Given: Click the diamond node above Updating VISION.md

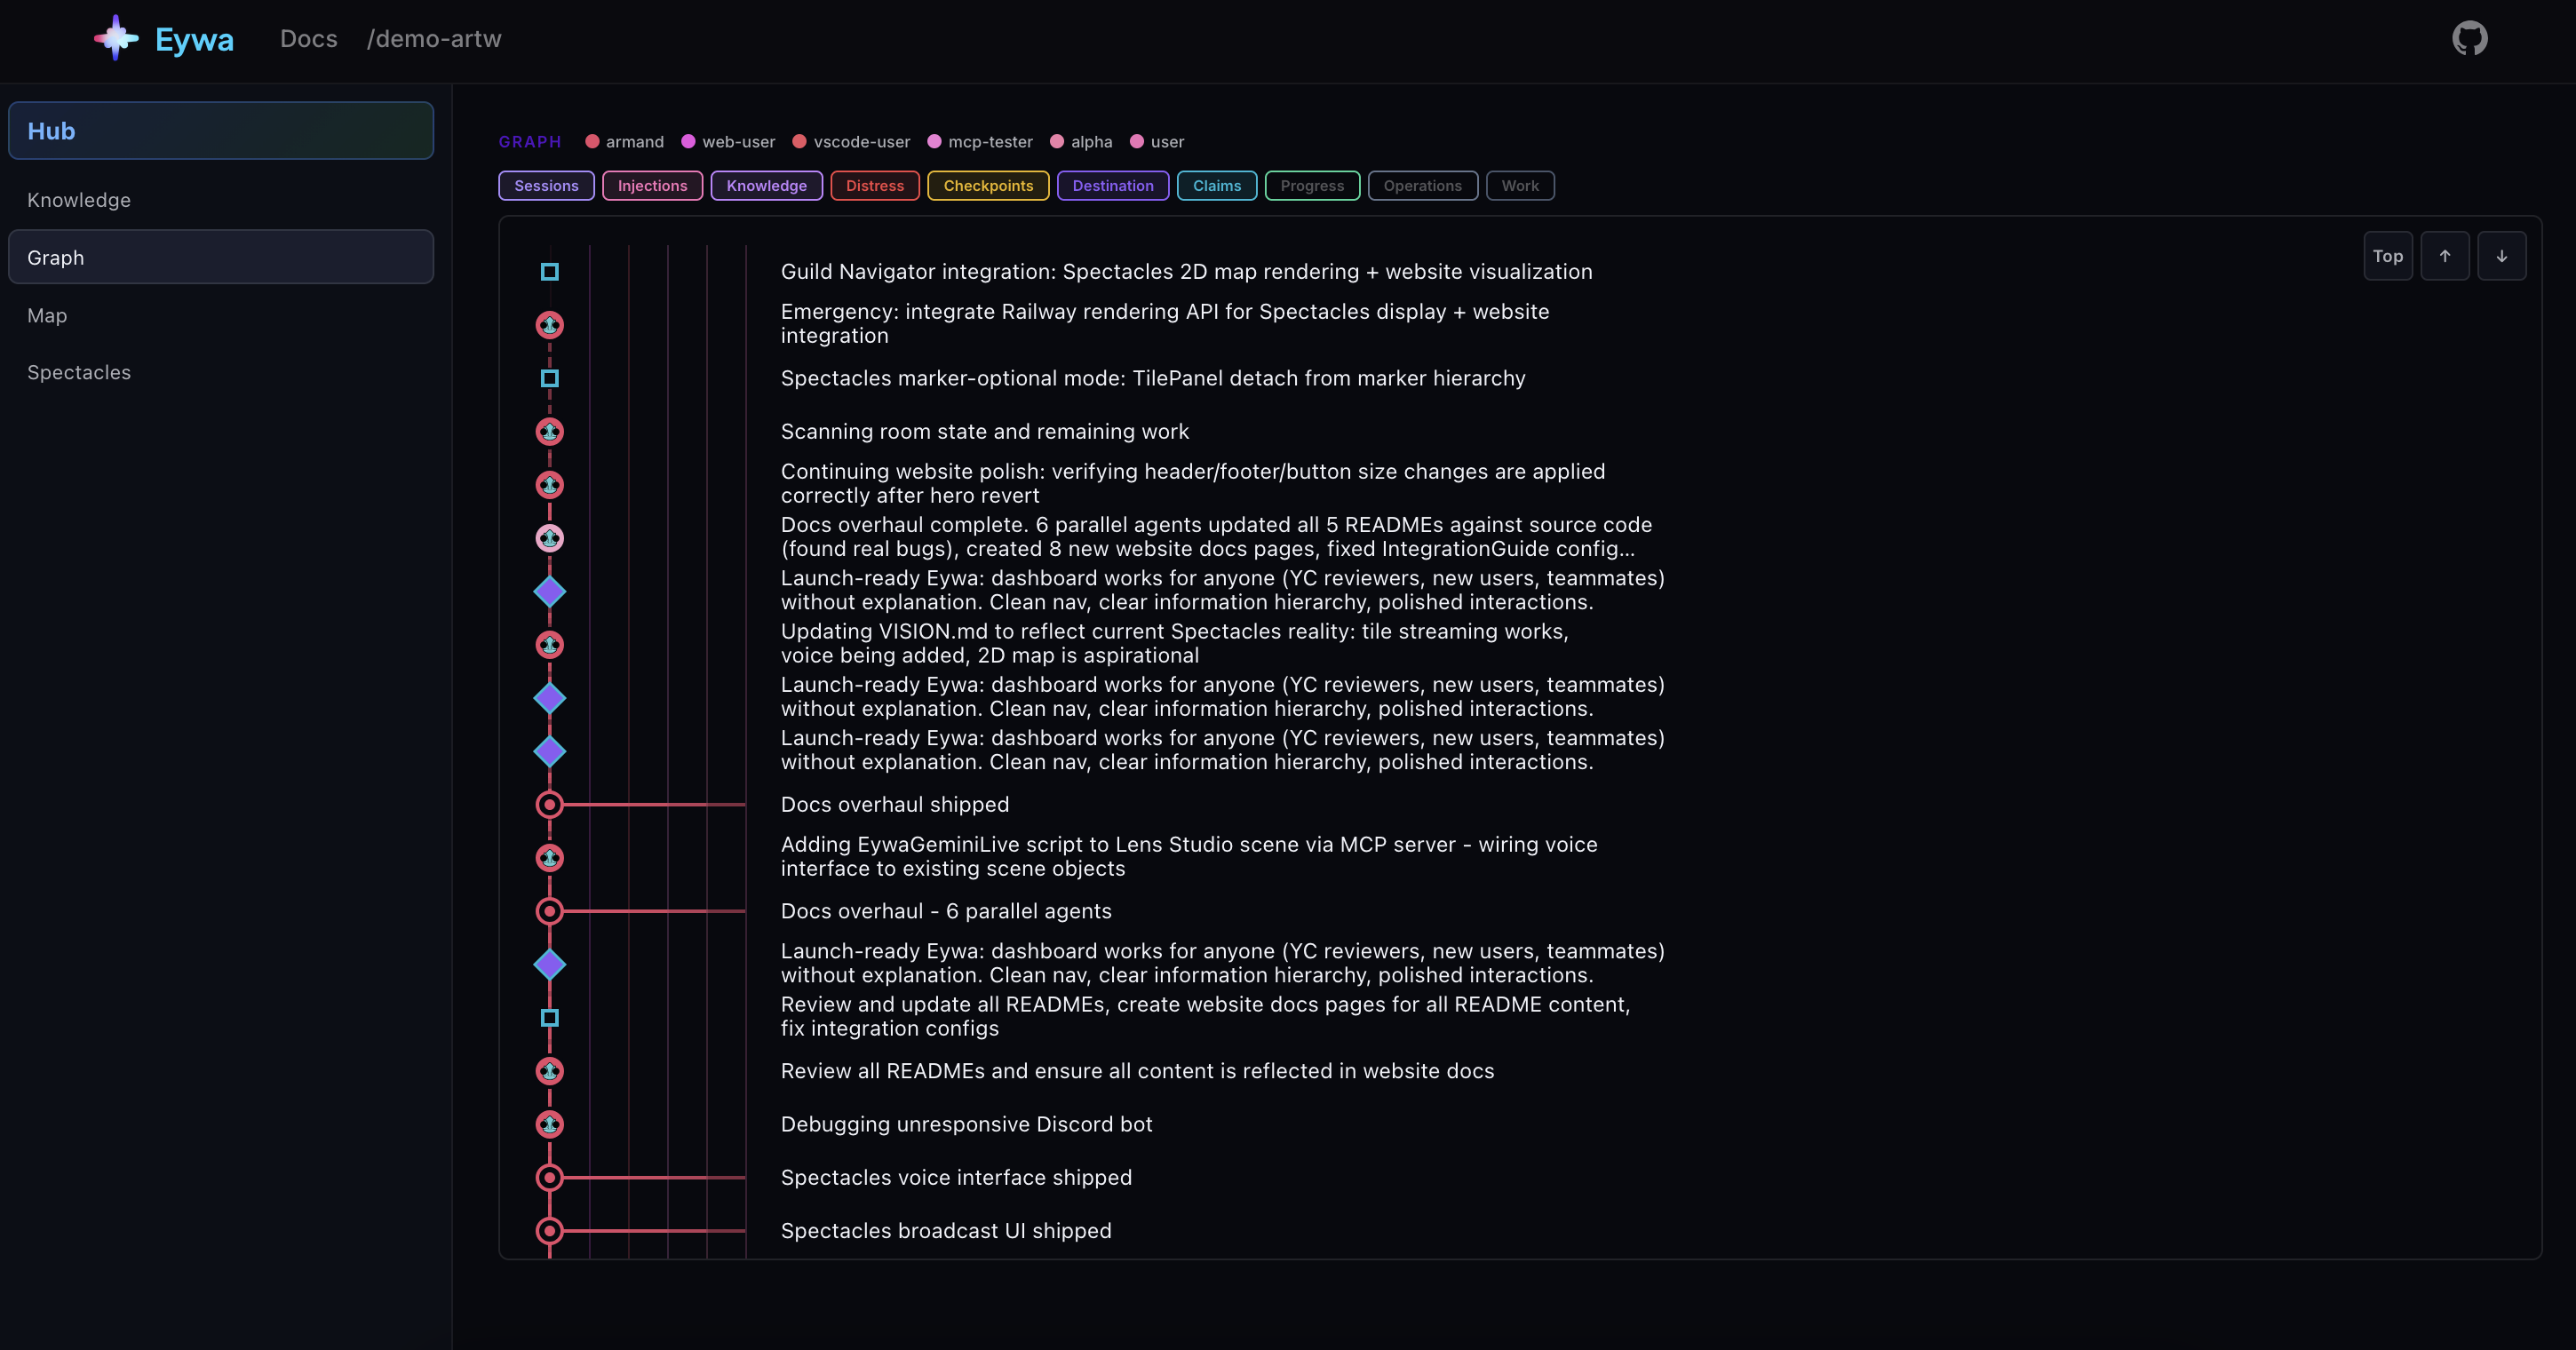Looking at the screenshot, I should click(x=549, y=592).
